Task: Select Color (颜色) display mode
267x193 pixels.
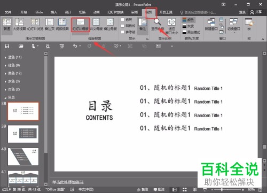Action: click(x=189, y=20)
